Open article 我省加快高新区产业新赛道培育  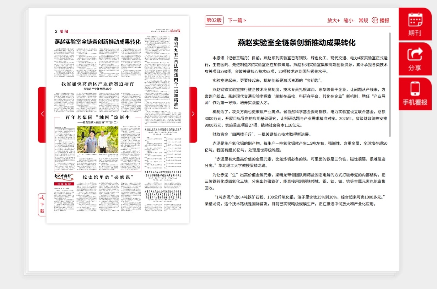click(98, 84)
